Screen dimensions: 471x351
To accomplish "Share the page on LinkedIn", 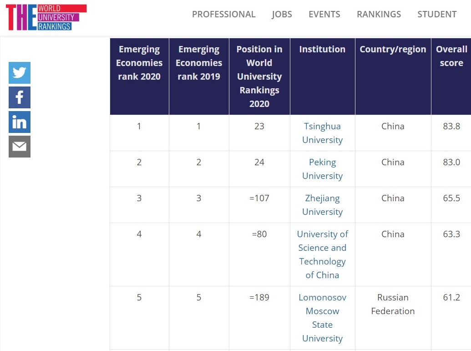I will pos(20,122).
